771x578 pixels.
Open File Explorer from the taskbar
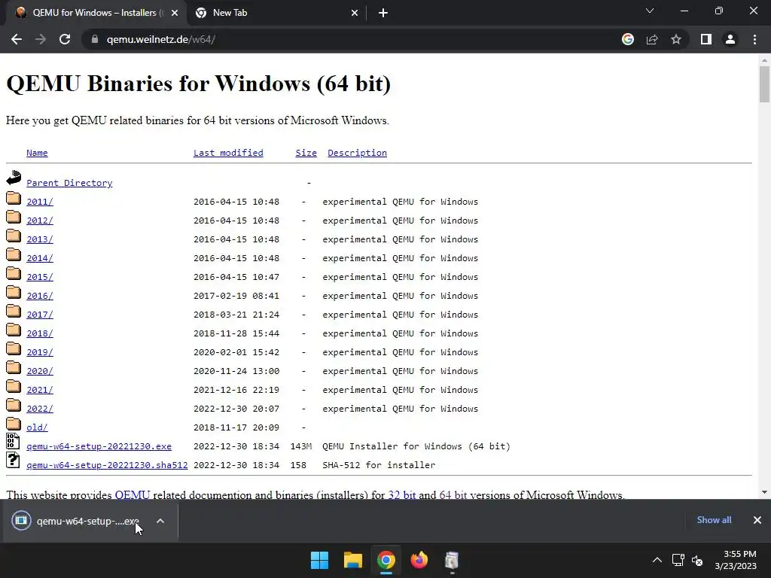pos(353,560)
